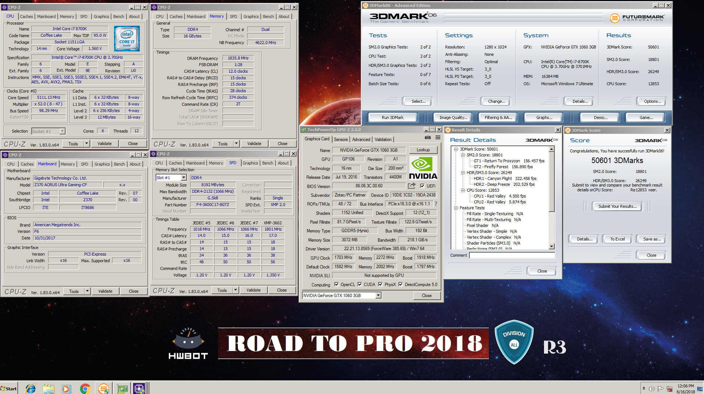Click Save as... in 3DMark Score window
Image resolution: width=704 pixels, height=394 pixels.
point(652,239)
